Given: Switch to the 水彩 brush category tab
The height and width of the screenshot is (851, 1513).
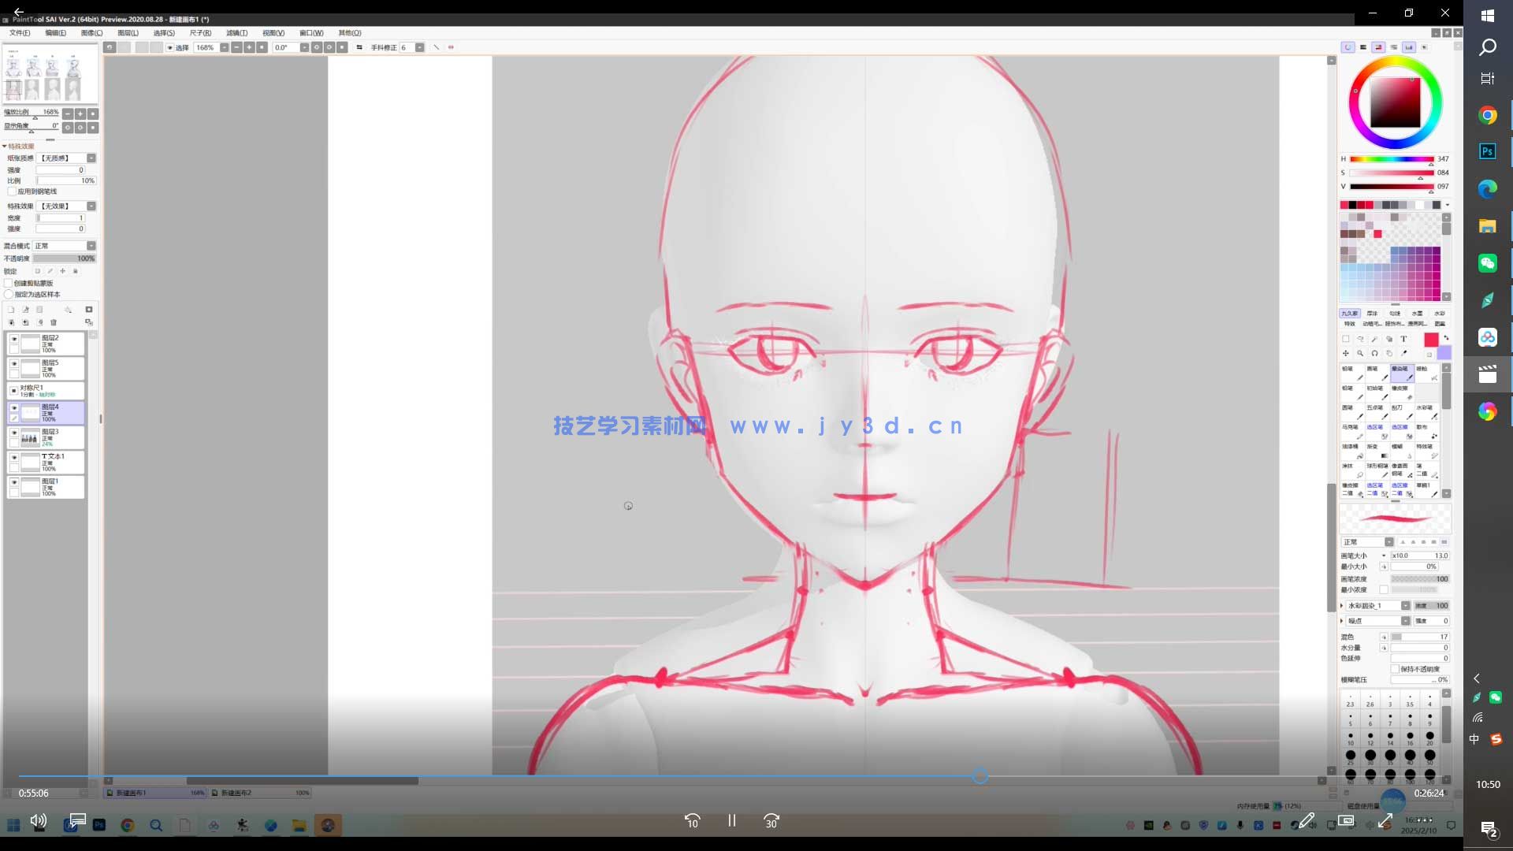Looking at the screenshot, I should 1439,313.
